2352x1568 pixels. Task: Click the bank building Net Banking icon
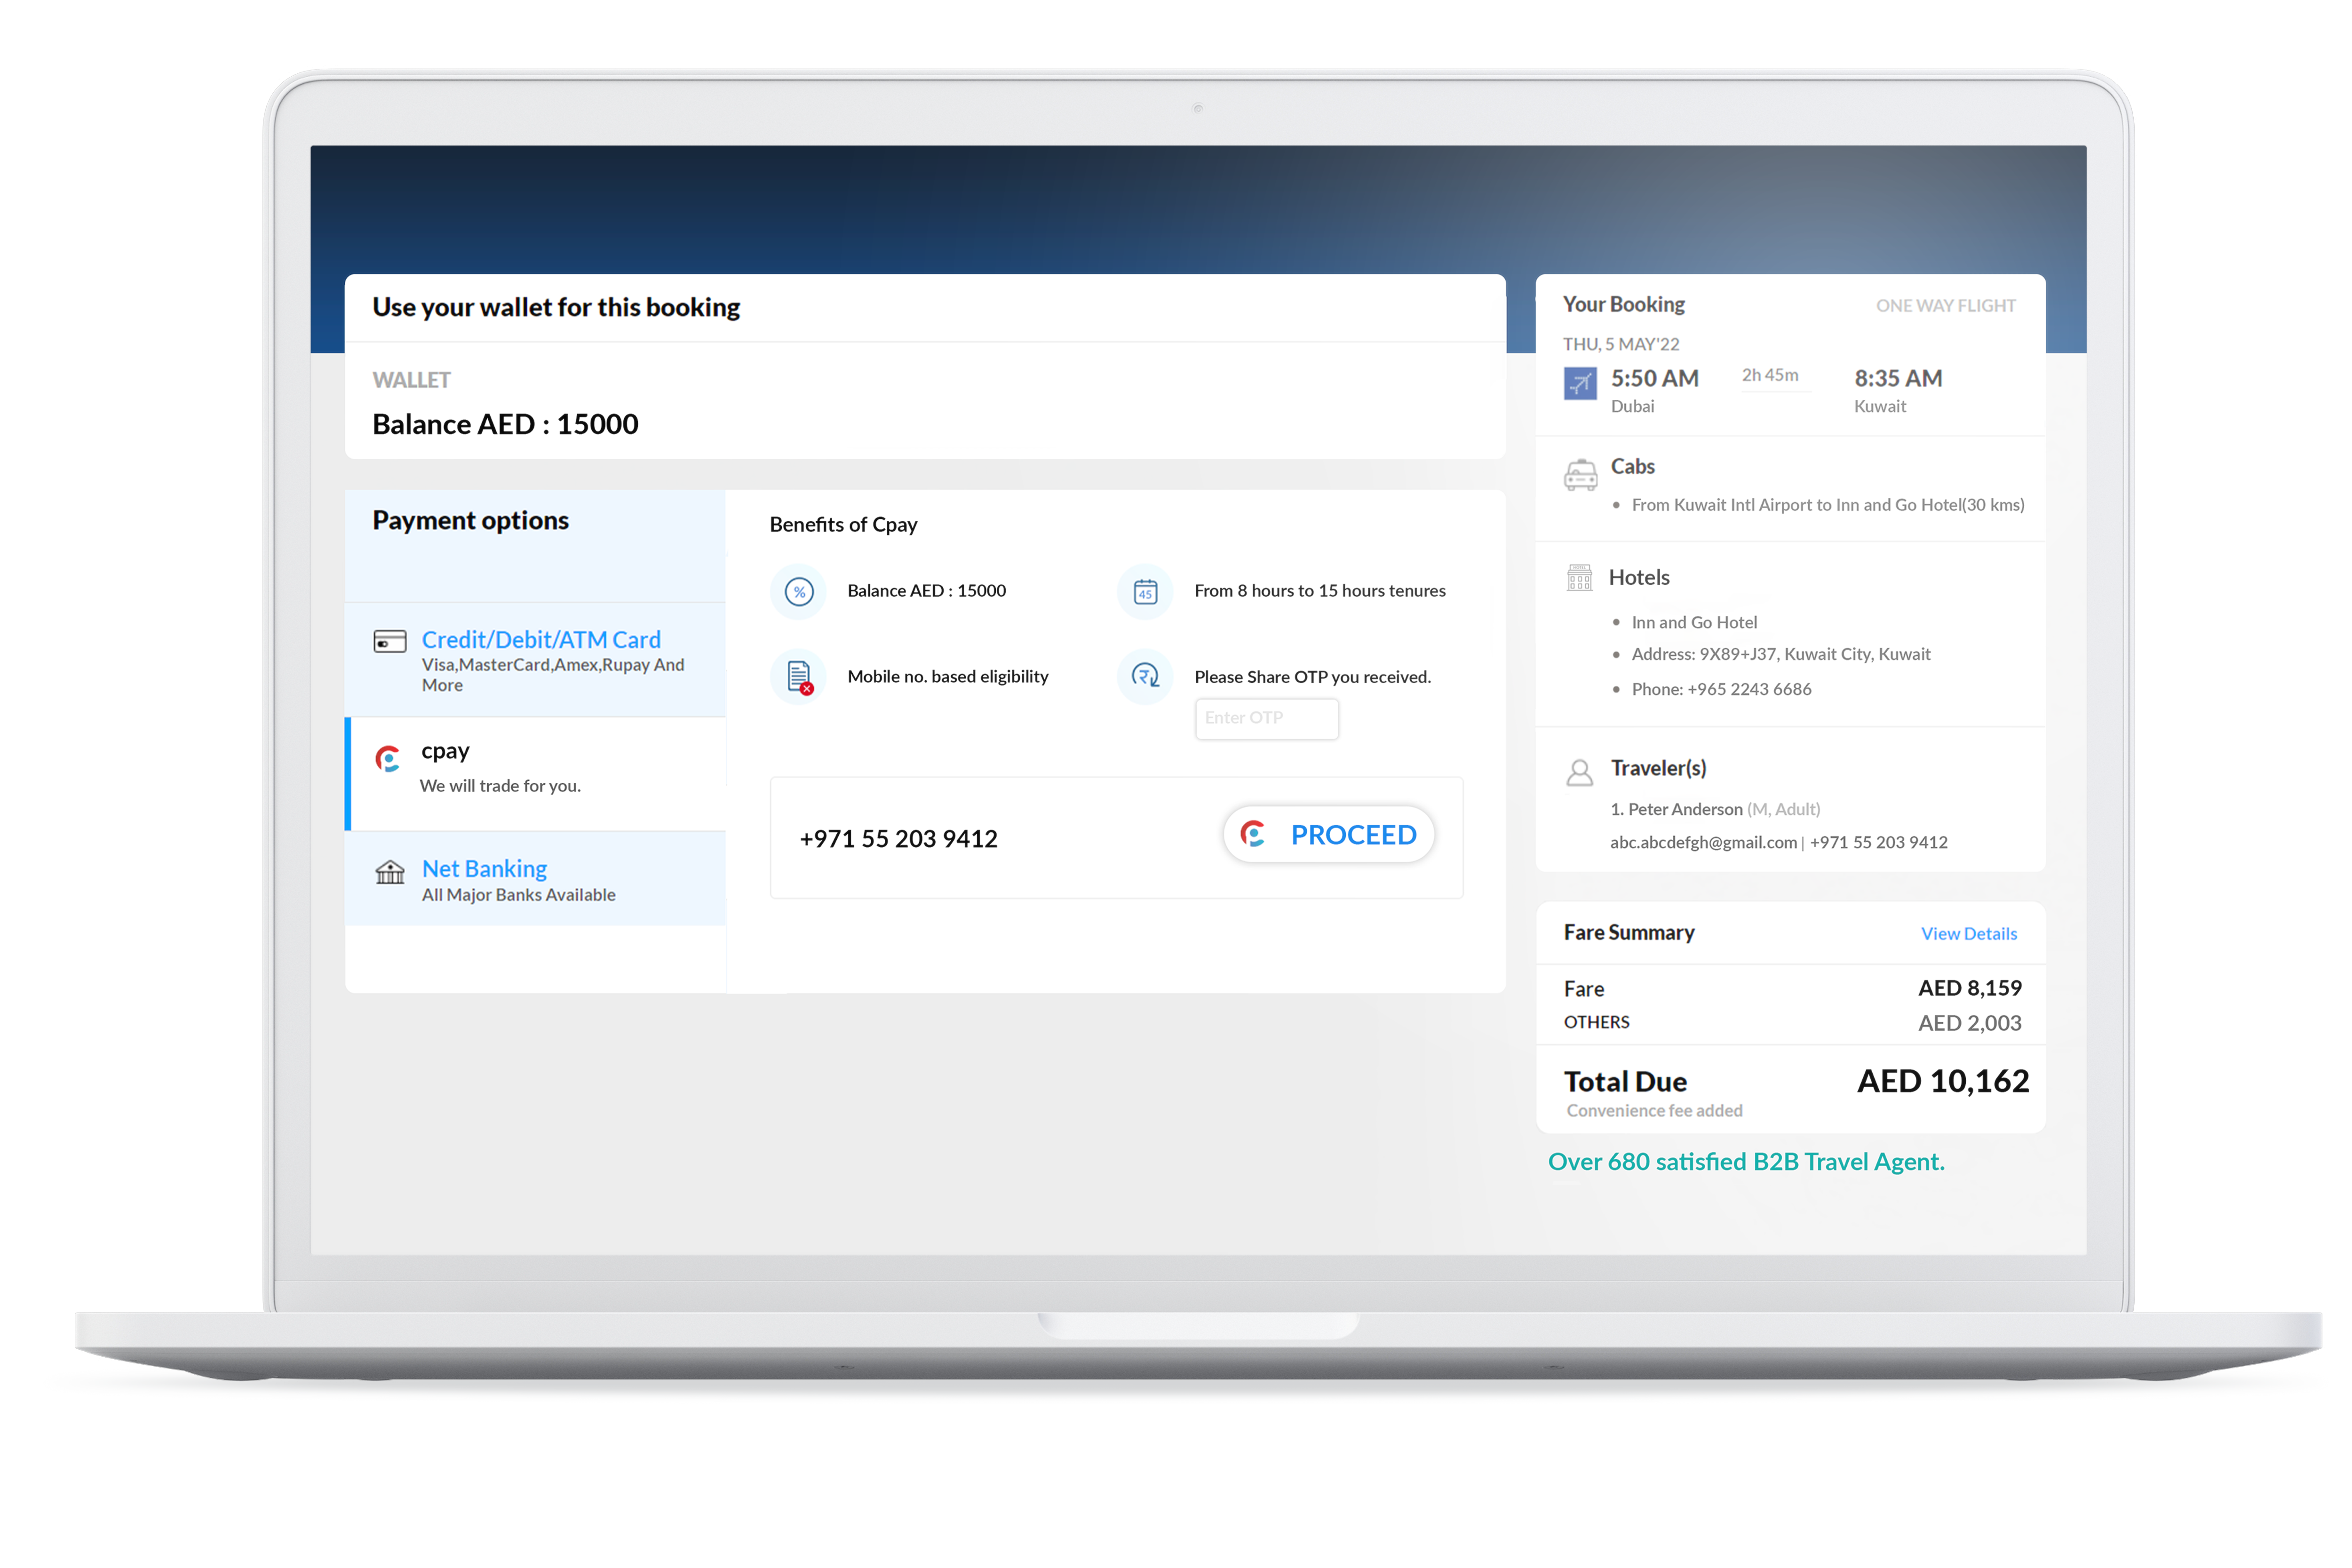point(389,872)
